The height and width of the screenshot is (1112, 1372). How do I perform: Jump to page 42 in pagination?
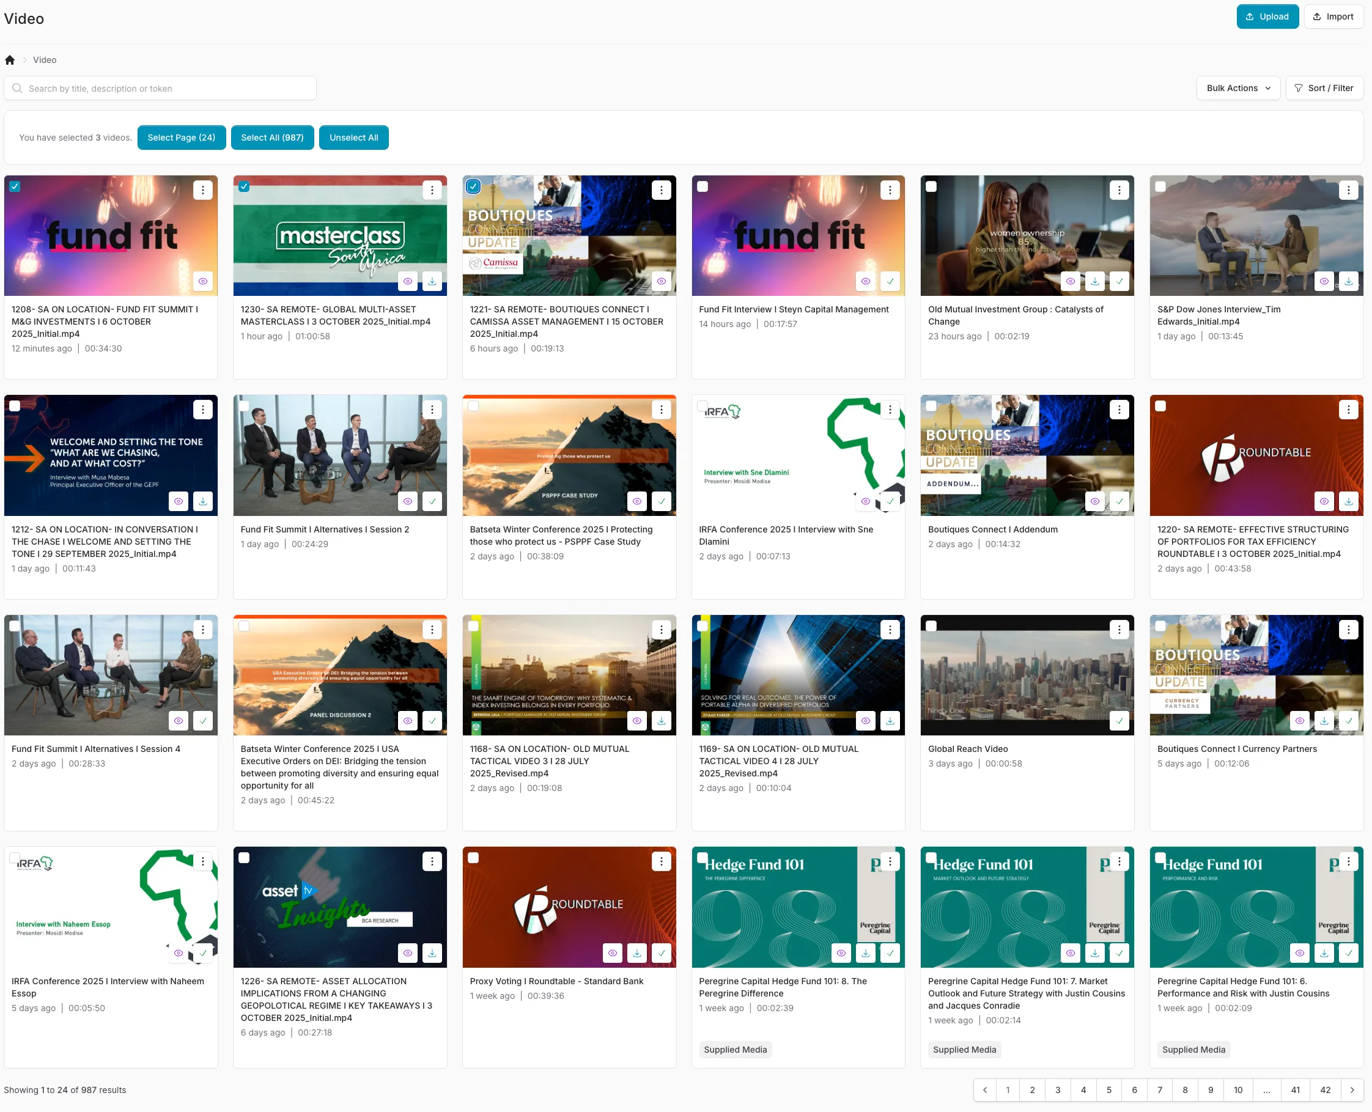pyautogui.click(x=1326, y=1089)
